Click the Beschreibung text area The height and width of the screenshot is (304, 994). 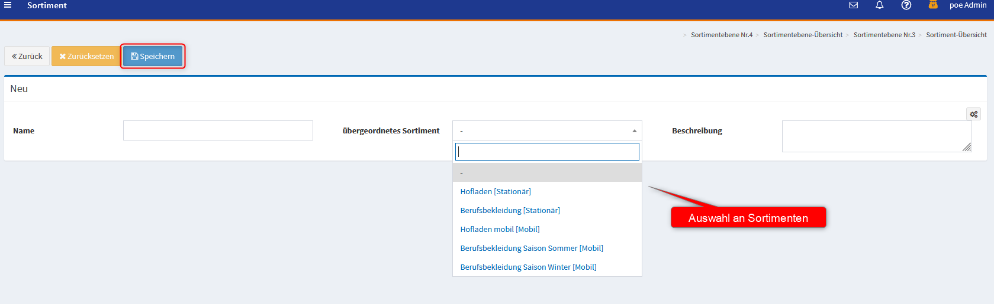876,136
